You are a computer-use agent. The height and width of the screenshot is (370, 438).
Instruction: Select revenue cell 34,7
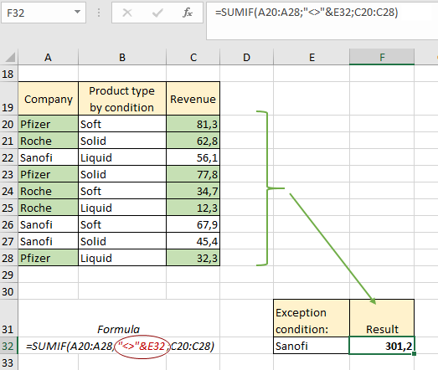[x=193, y=191]
